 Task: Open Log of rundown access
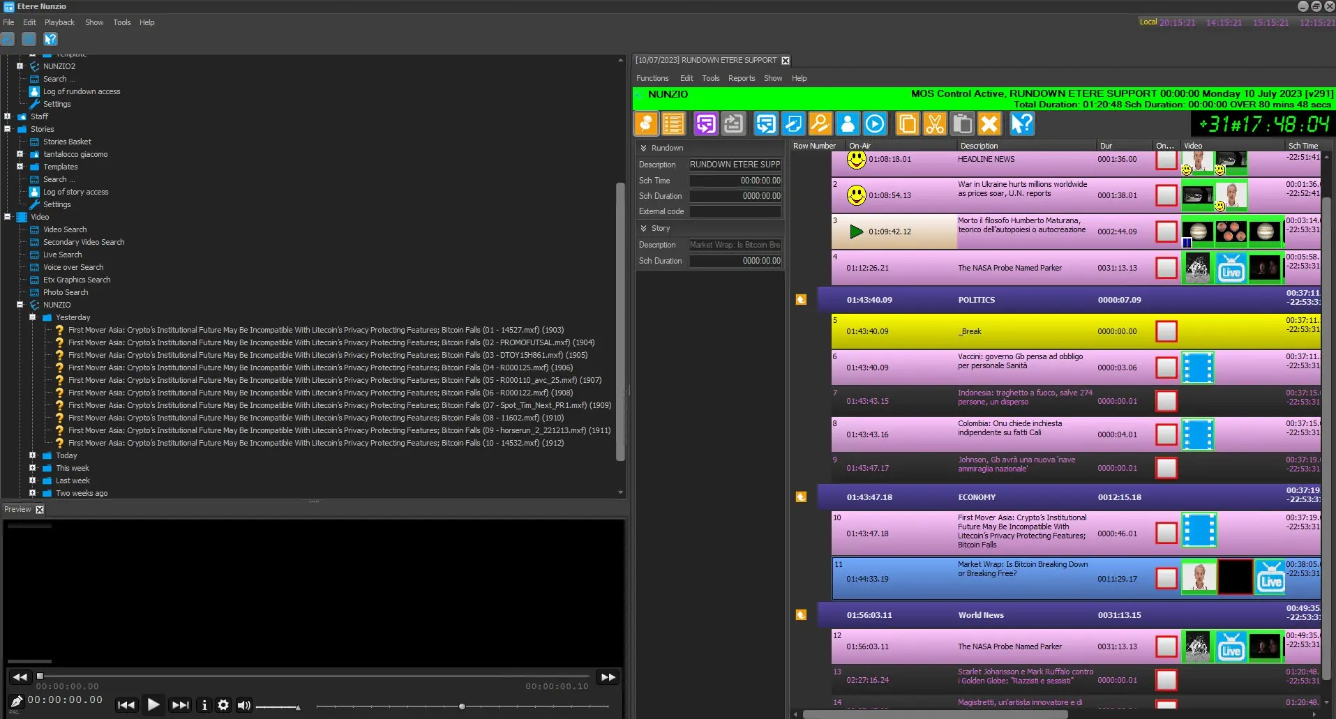(82, 91)
